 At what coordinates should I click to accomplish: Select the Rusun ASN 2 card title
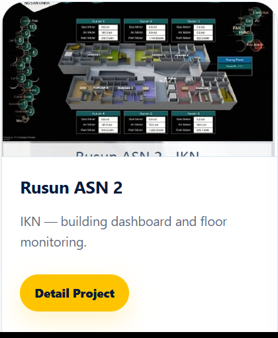tap(71, 188)
